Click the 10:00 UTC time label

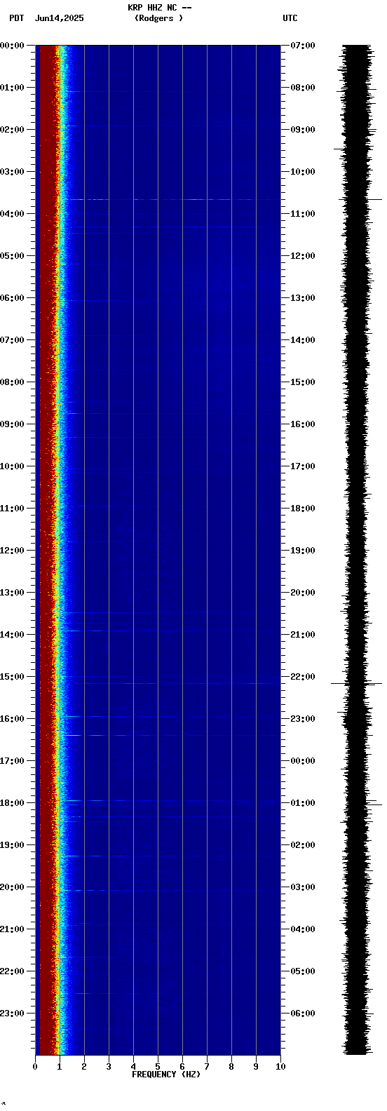pos(303,172)
